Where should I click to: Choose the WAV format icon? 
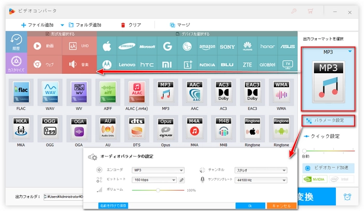click(50, 92)
